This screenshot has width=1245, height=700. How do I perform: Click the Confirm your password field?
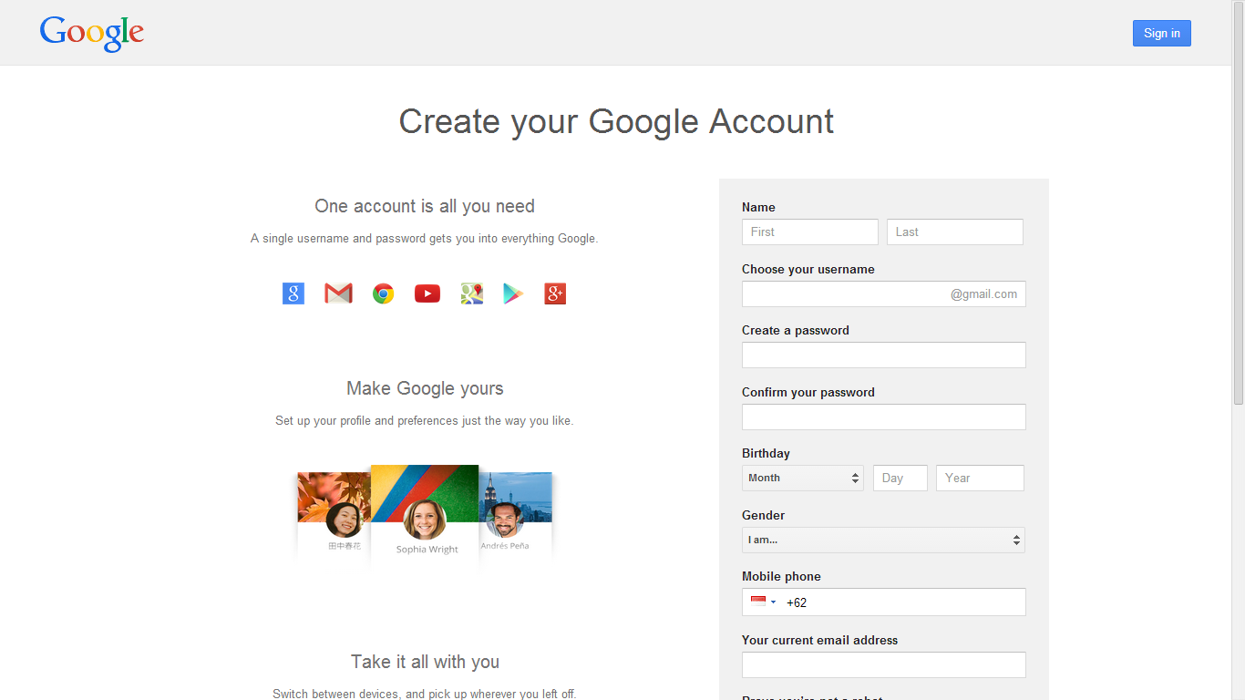click(883, 417)
